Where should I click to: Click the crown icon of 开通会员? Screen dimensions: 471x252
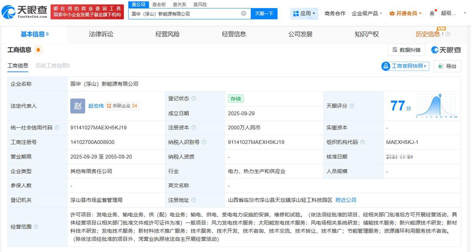pyautogui.click(x=392, y=13)
